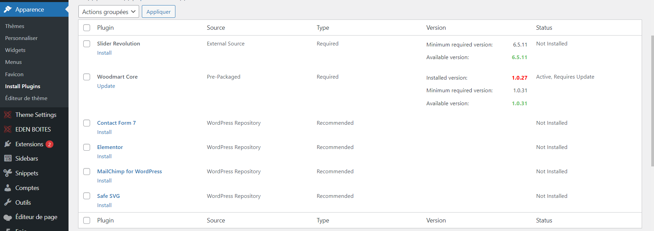The height and width of the screenshot is (231, 654).
Task: Click the Extensions plug icon
Action: pyautogui.click(x=8, y=144)
